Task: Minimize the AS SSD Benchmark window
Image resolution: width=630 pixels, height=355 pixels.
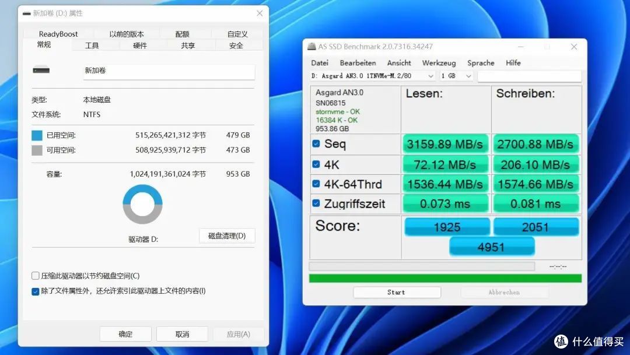Action: (521, 47)
